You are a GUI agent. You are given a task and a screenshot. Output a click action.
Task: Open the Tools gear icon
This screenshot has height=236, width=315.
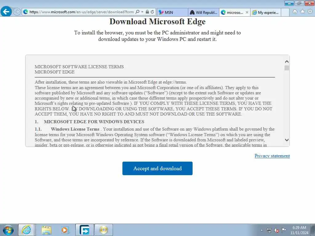[x=310, y=12]
